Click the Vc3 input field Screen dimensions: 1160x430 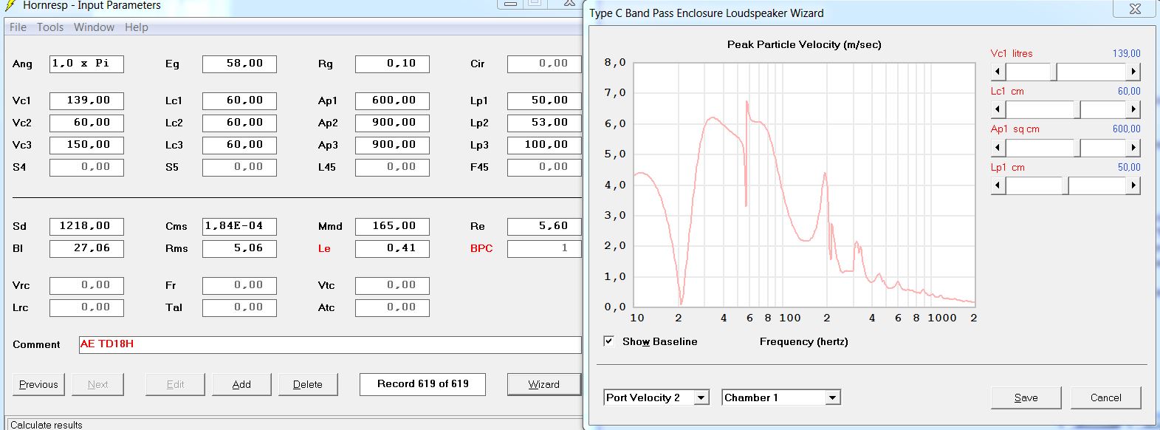(x=86, y=146)
